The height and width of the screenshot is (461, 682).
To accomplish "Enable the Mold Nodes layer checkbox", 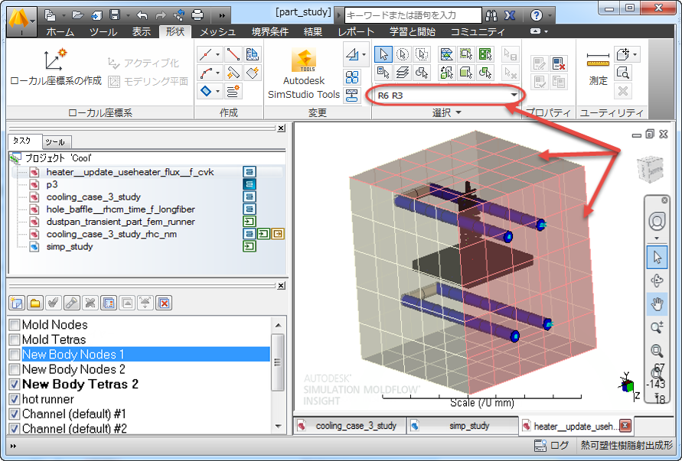I will pyautogui.click(x=15, y=325).
